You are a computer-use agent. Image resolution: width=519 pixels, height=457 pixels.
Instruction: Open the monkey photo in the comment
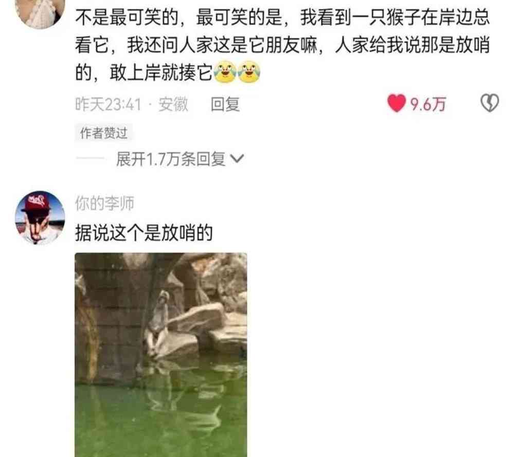click(x=161, y=355)
